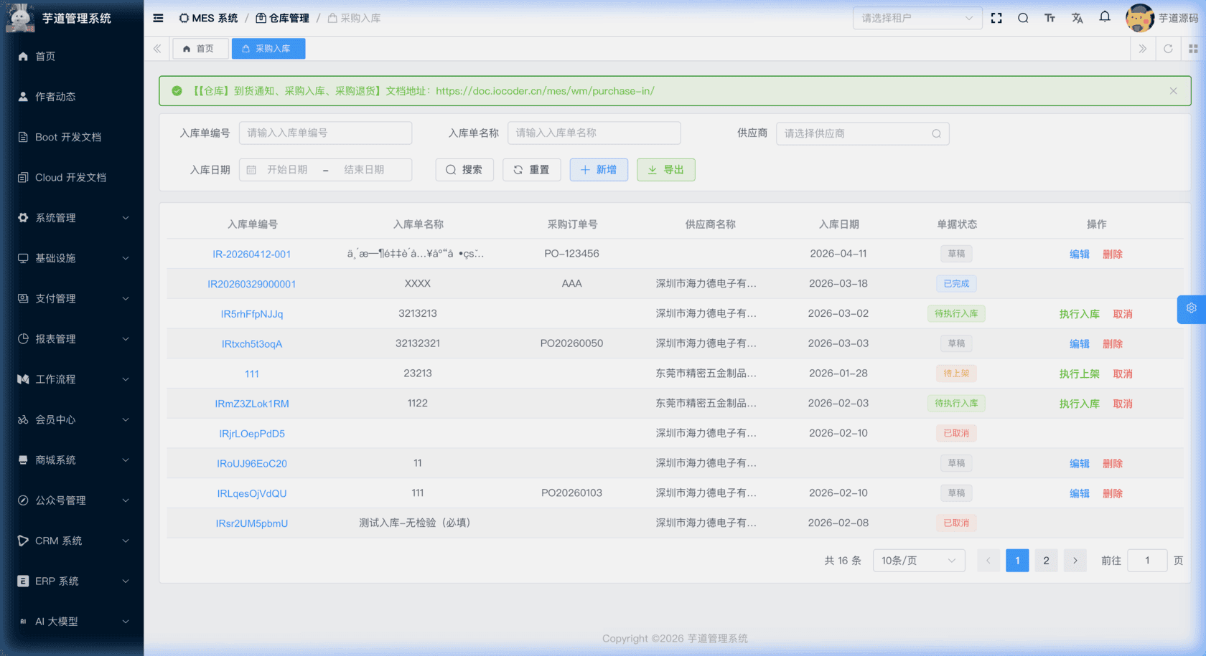Switch to the 首页 tab

pos(200,49)
